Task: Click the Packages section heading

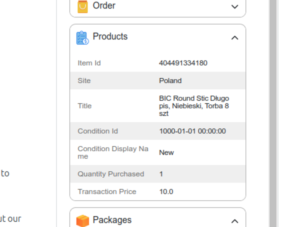Action: point(112,220)
